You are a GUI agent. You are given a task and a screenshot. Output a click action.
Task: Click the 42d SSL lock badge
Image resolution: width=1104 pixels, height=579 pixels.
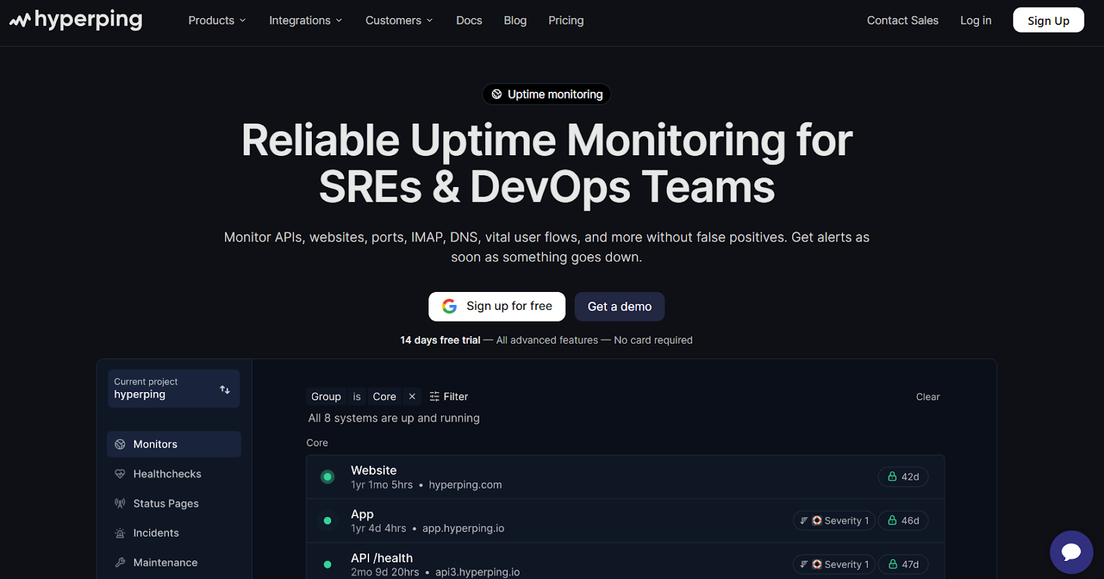point(903,477)
